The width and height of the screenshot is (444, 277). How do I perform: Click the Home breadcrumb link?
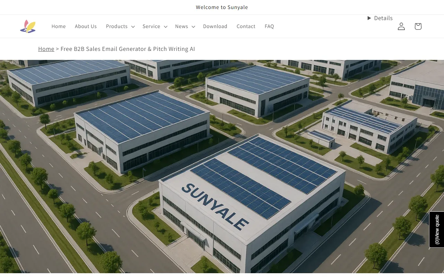point(46,49)
